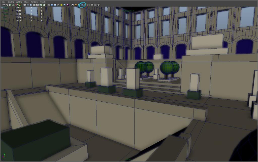Toggle the Field Chart icon
The width and height of the screenshot is (258, 162).
pos(37,5)
